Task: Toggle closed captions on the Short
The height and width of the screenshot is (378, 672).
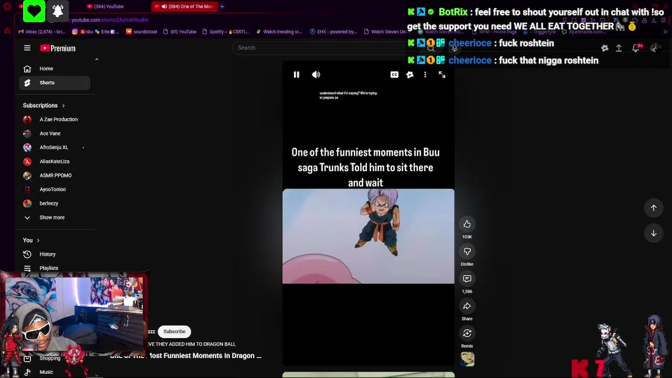Action: [x=394, y=75]
